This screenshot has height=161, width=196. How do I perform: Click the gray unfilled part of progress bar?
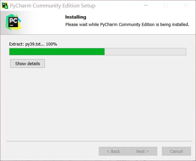[x=145, y=52]
